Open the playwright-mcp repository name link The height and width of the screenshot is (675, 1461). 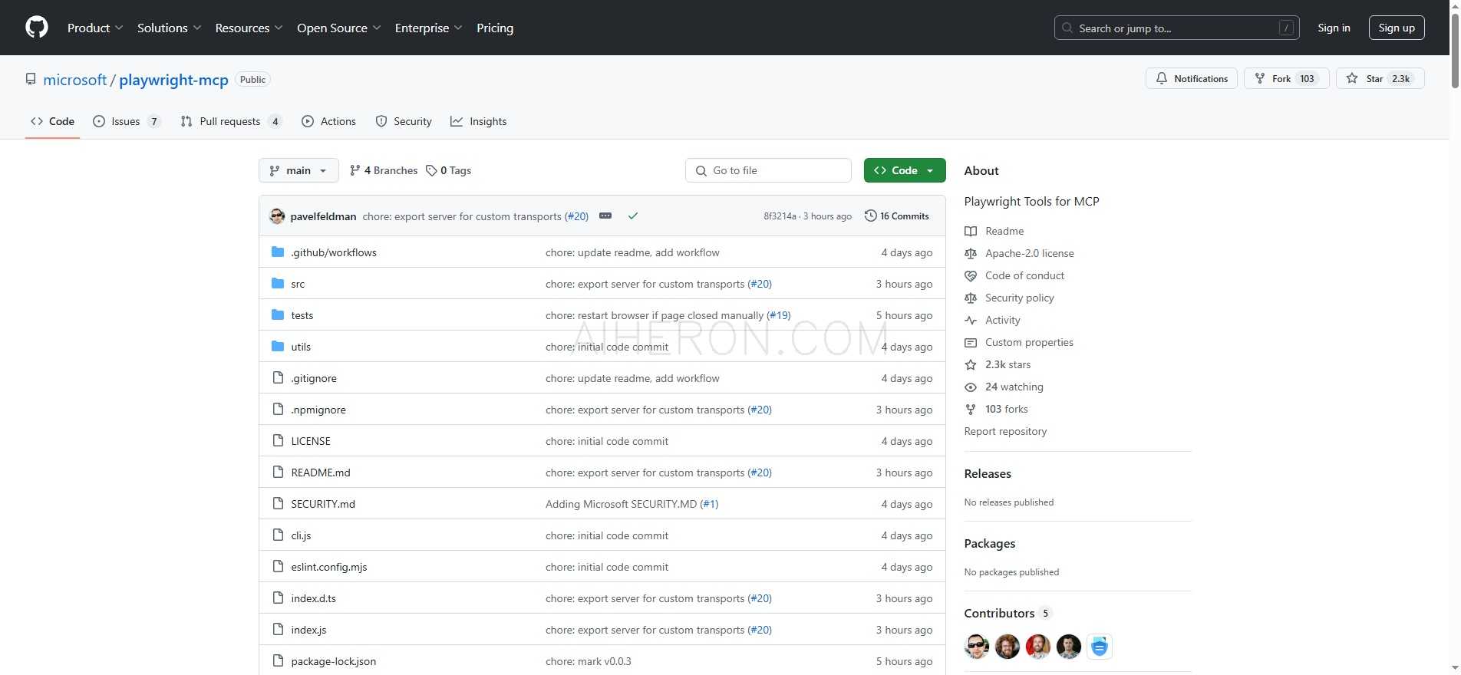point(173,80)
